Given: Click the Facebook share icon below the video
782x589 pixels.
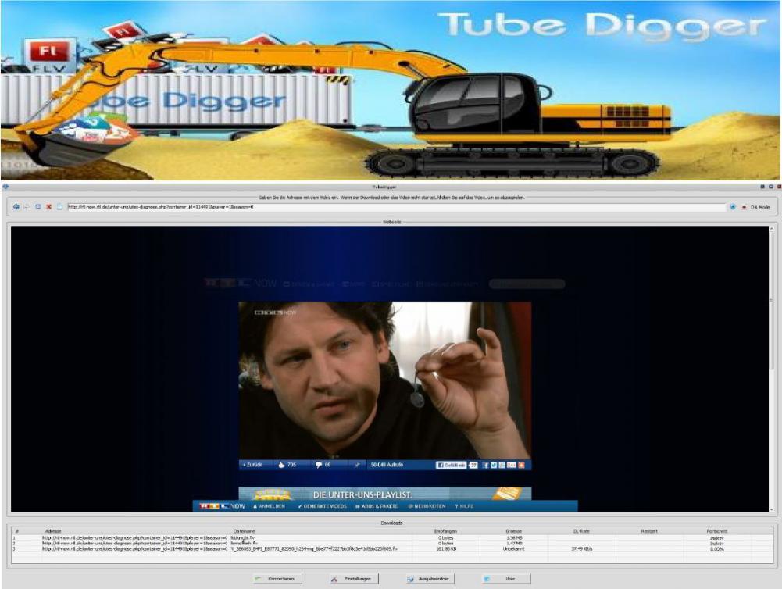Looking at the screenshot, I should point(485,465).
